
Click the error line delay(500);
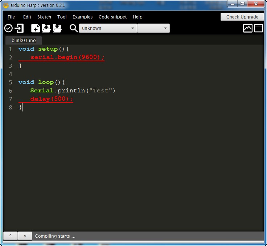pos(52,99)
